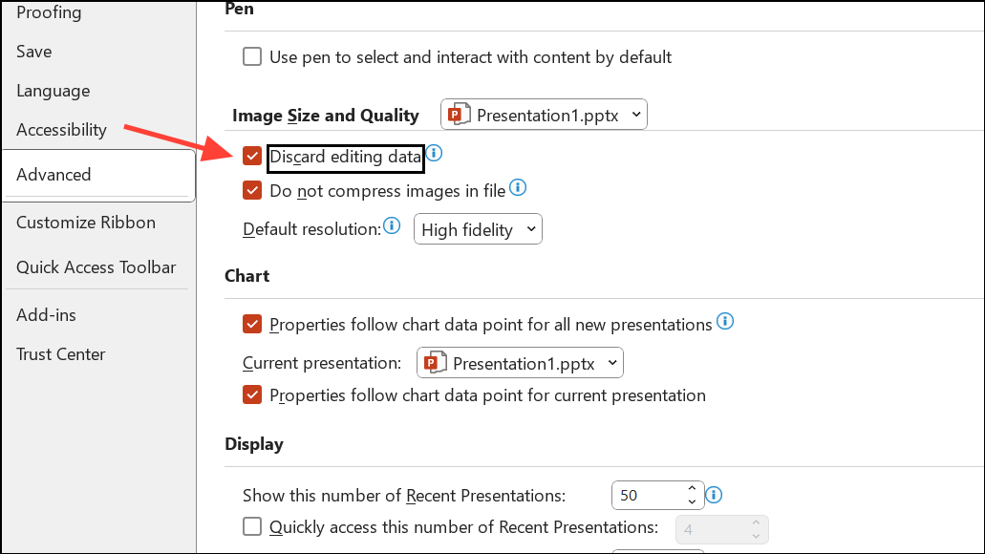Switch to Trust Center category

pyautogui.click(x=61, y=354)
